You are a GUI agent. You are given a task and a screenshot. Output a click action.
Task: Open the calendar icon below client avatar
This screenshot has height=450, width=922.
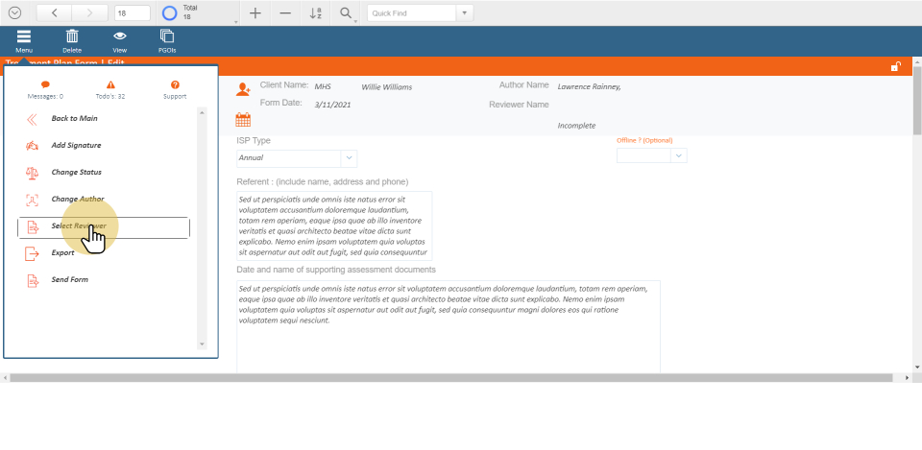(243, 120)
